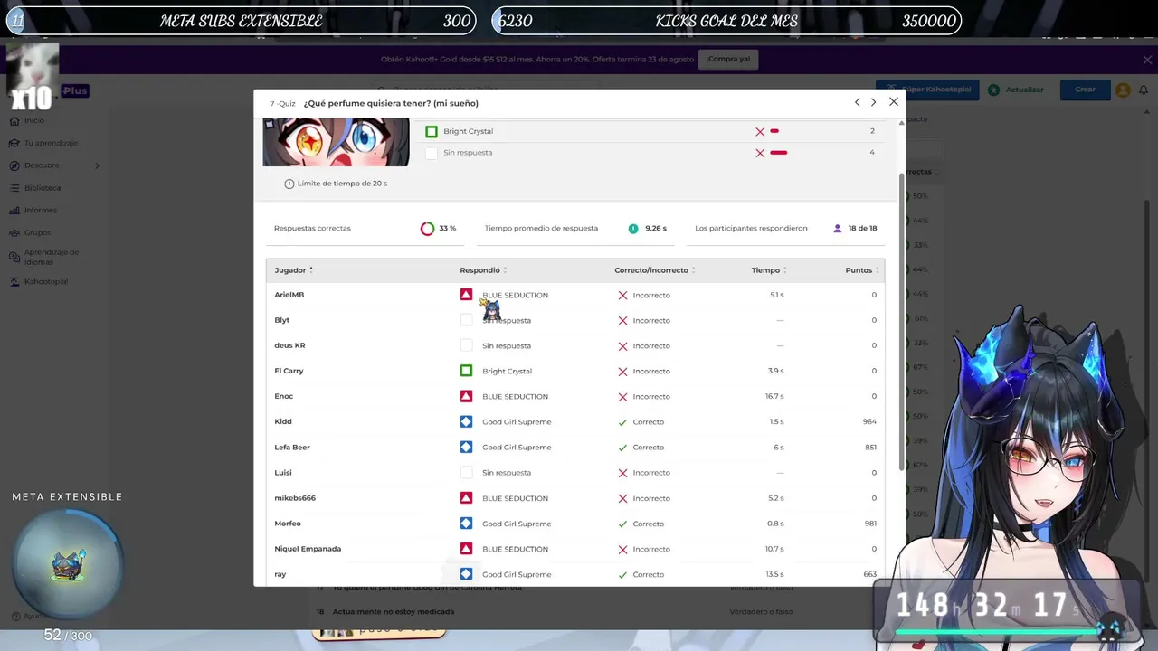Click the average response time icon

(x=633, y=229)
